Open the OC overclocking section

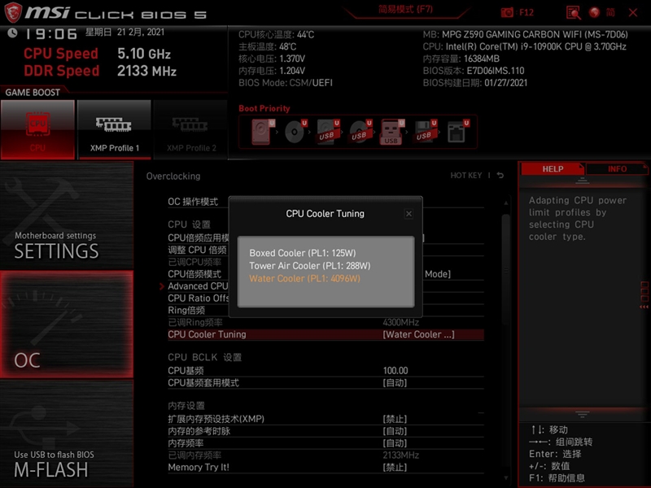[x=67, y=325]
